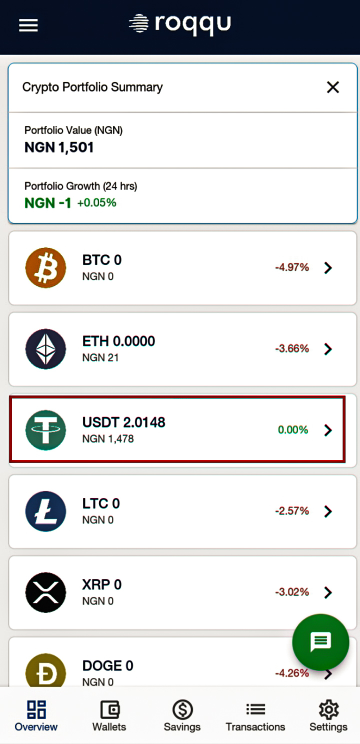Open the hamburger menu
This screenshot has height=744, width=360.
click(x=28, y=25)
